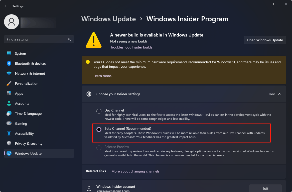Select the Beta Channel (Recommended) radio button
This screenshot has width=292, height=192.
99,129
